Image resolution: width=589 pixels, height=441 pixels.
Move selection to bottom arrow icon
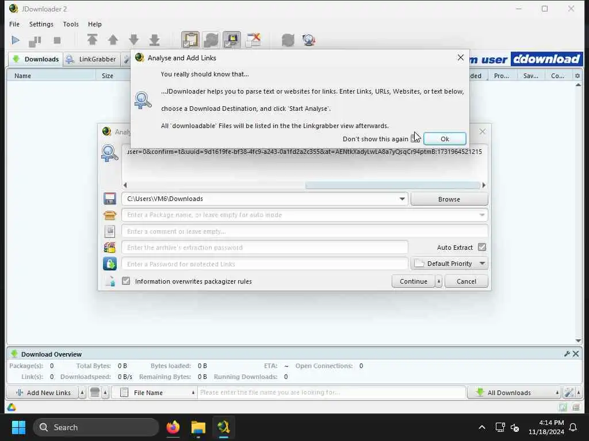click(154, 40)
